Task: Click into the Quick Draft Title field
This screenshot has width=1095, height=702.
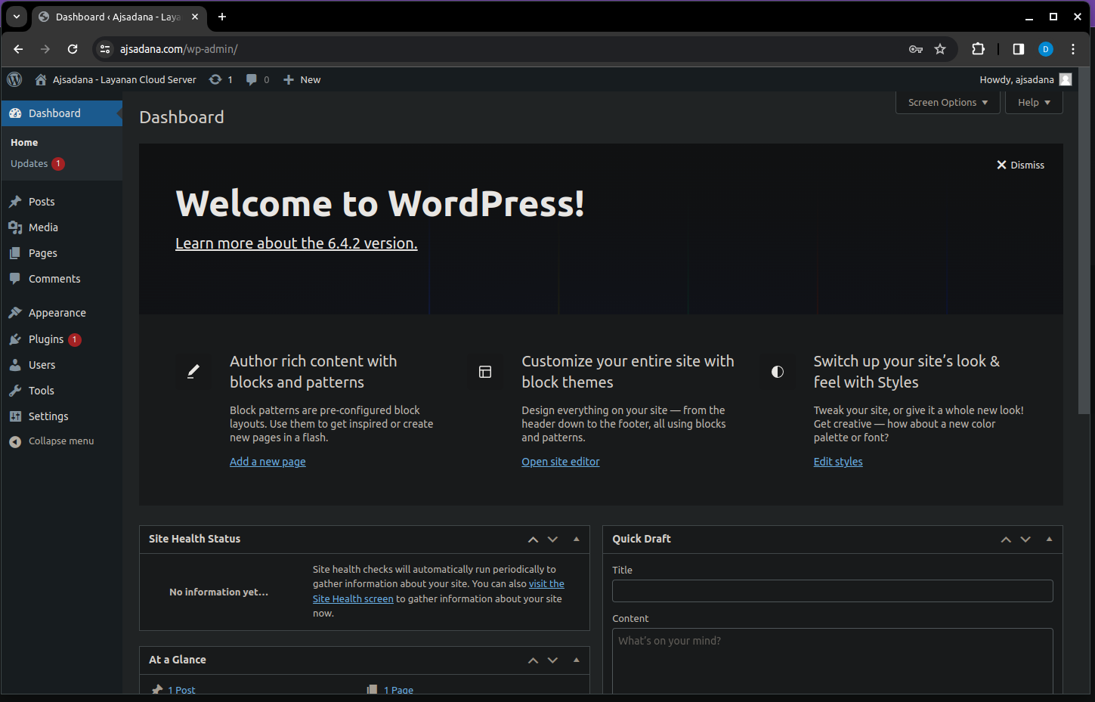Action: point(832,591)
